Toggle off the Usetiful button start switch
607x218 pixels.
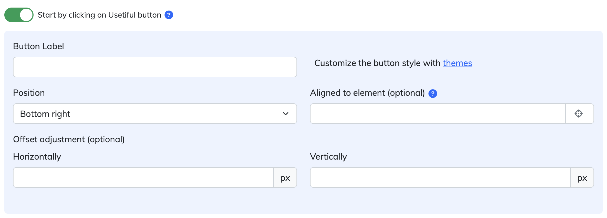click(x=19, y=15)
